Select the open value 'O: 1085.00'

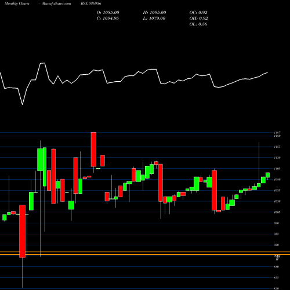coord(108,13)
